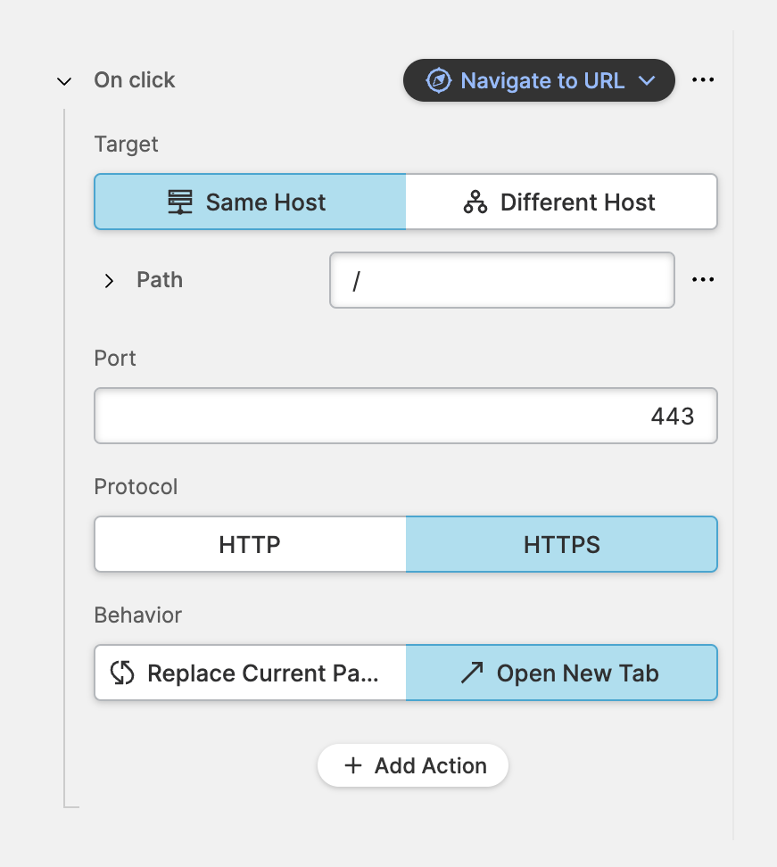The image size is (777, 867).
Task: Expand the Path row chevron
Action: (109, 281)
